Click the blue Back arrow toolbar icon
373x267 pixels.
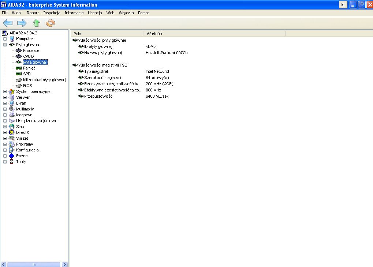click(8, 23)
